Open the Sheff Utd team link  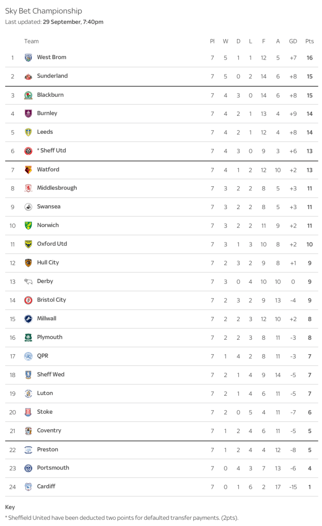[53, 150]
